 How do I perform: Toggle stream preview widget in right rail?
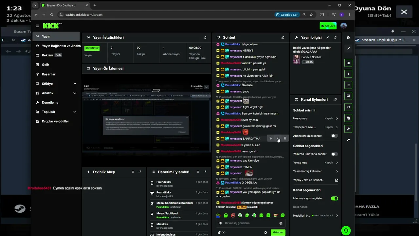(x=348, y=63)
